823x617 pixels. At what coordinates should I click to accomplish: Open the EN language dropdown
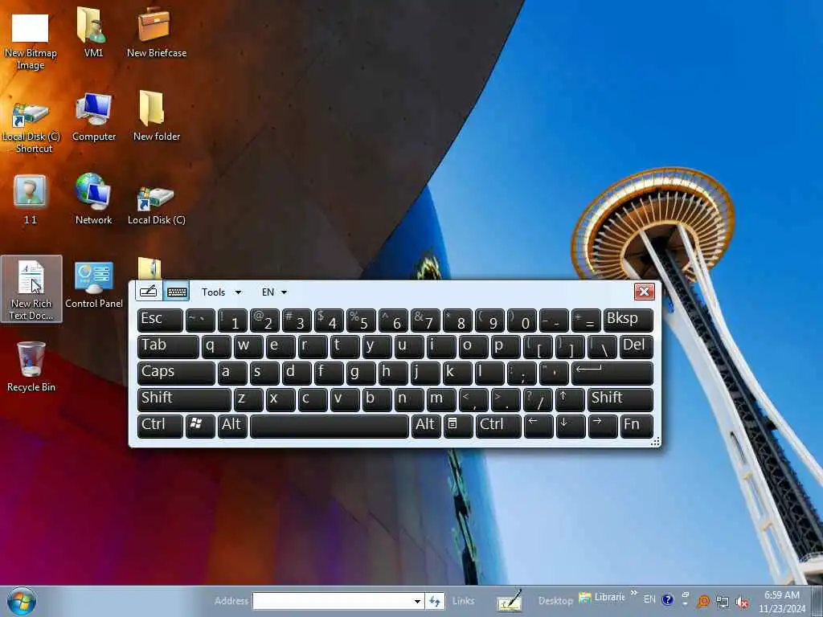pos(274,292)
